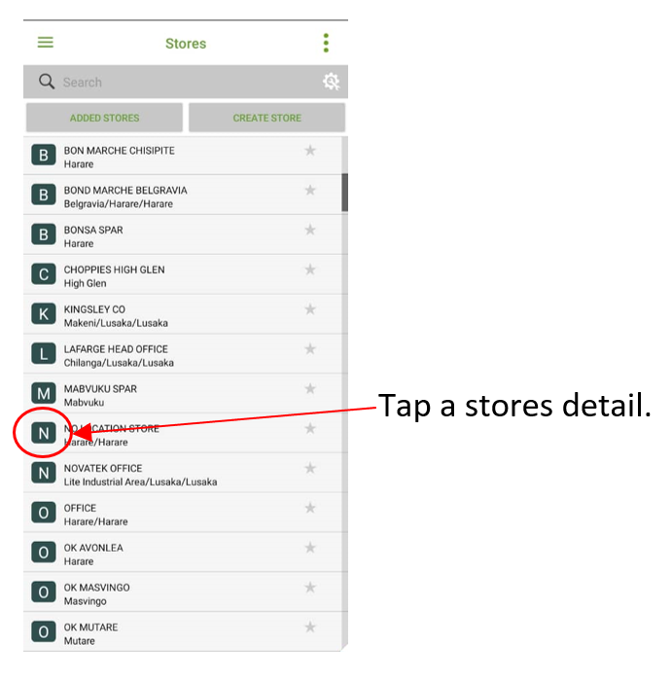Tap the C icon for Choppies High Glen
Viewport: 671px width, 681px height.
pyautogui.click(x=44, y=274)
